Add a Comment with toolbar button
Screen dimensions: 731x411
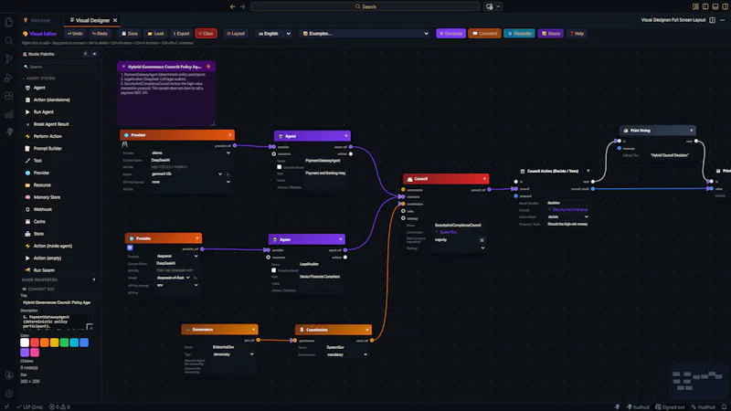485,34
